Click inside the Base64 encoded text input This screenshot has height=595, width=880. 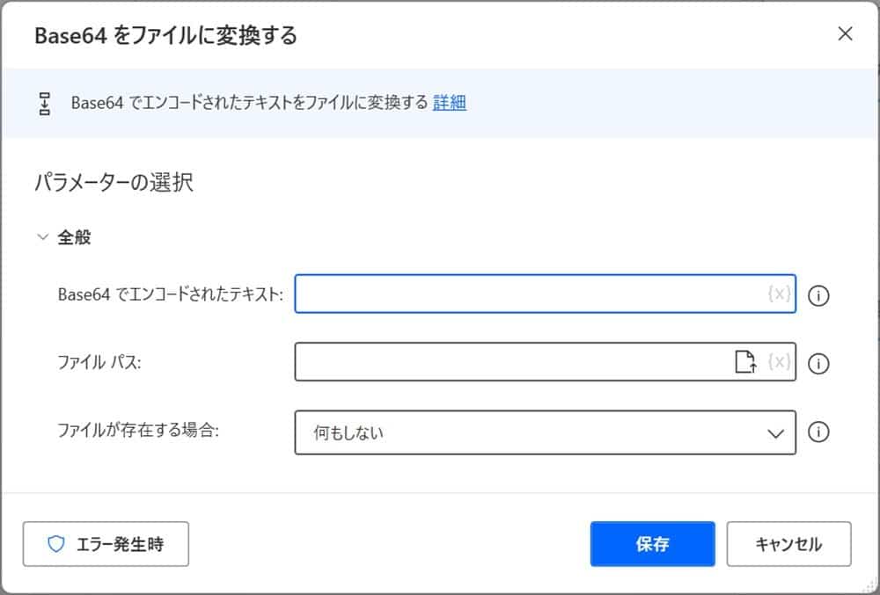click(528, 294)
